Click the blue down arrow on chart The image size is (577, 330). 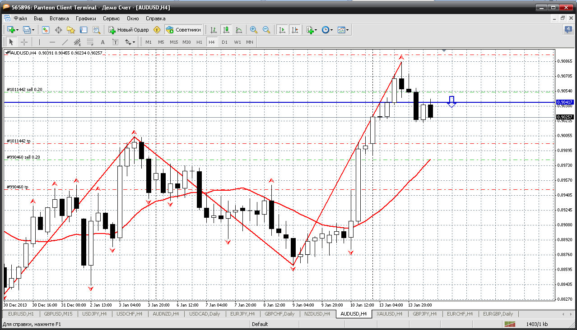pos(451,101)
